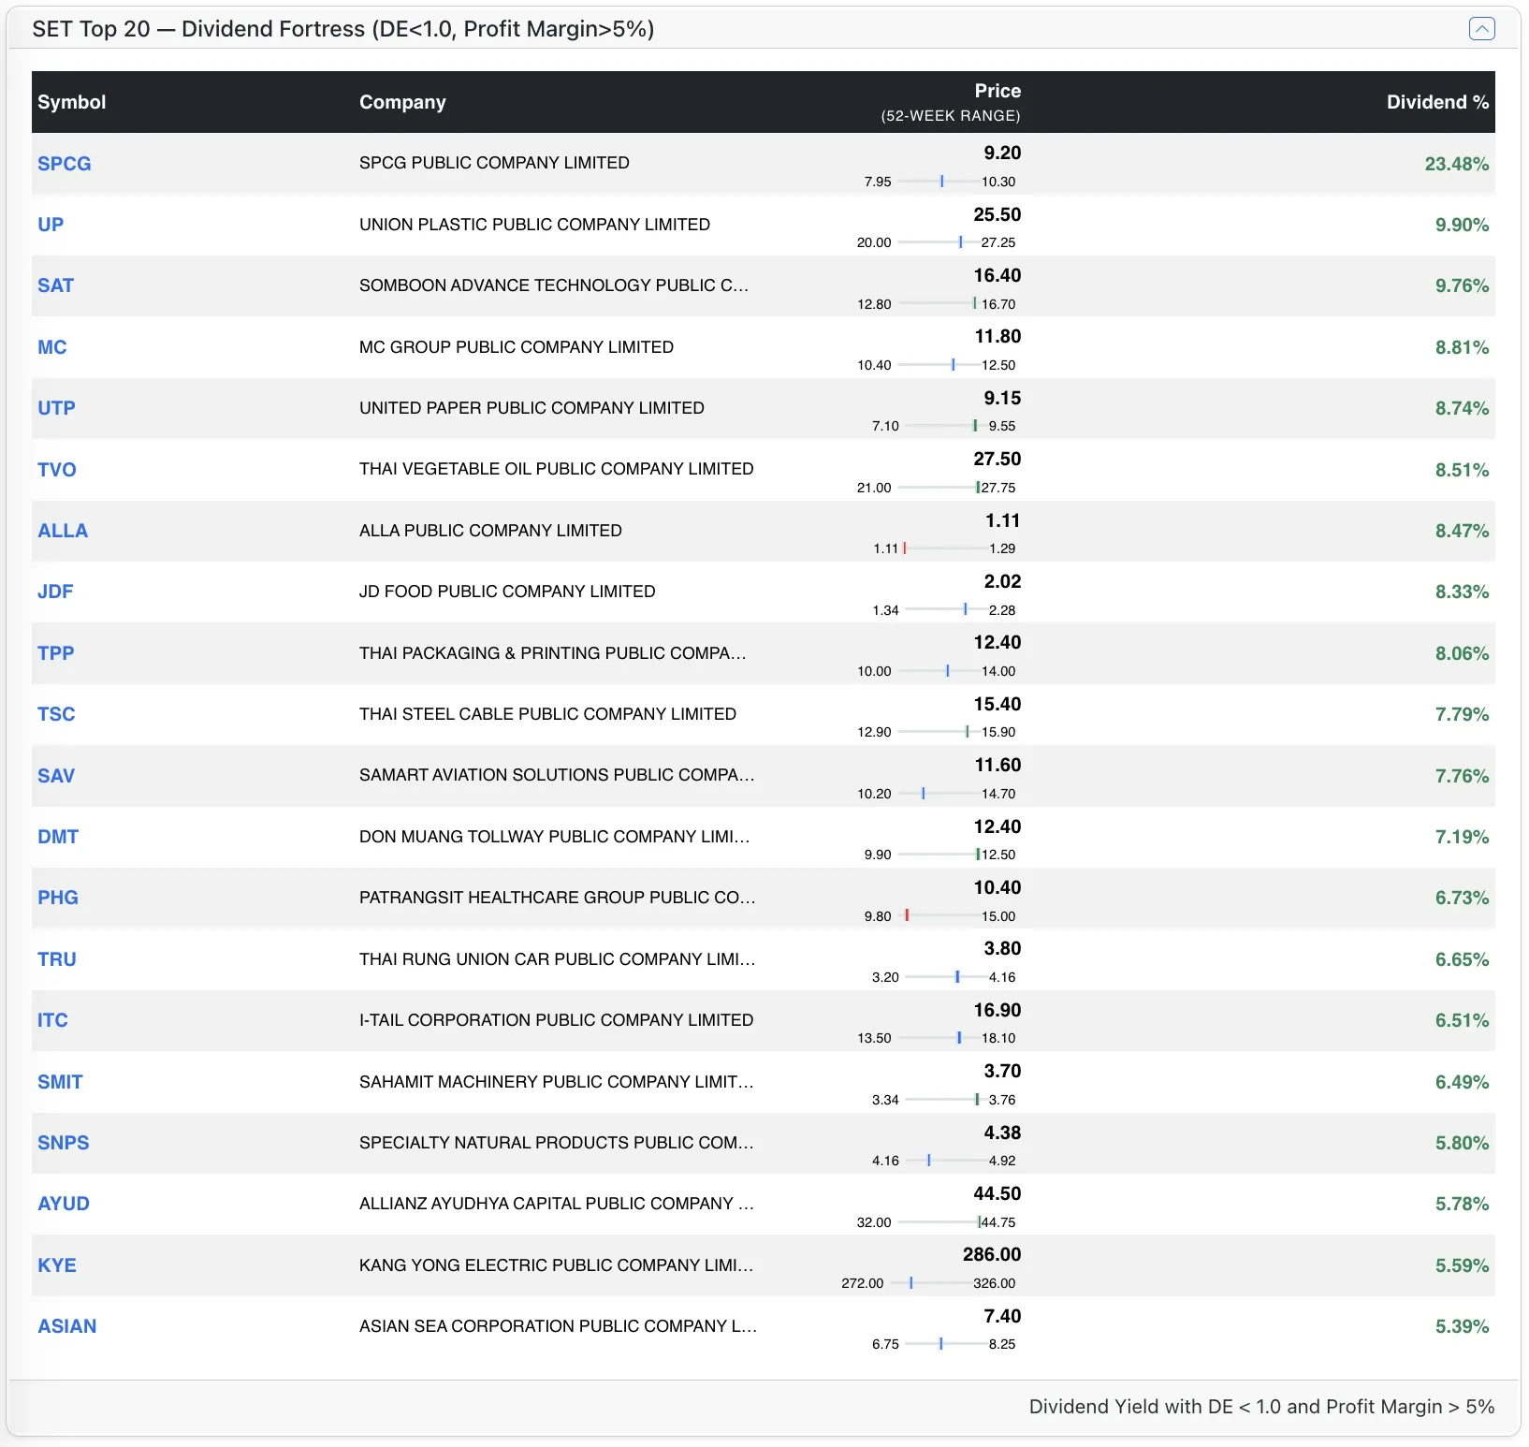Open the TPP symbol link
Viewport: 1529px width, 1447px height.
point(55,653)
